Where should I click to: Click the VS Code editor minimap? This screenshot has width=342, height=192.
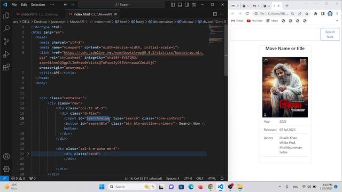coord(216,35)
